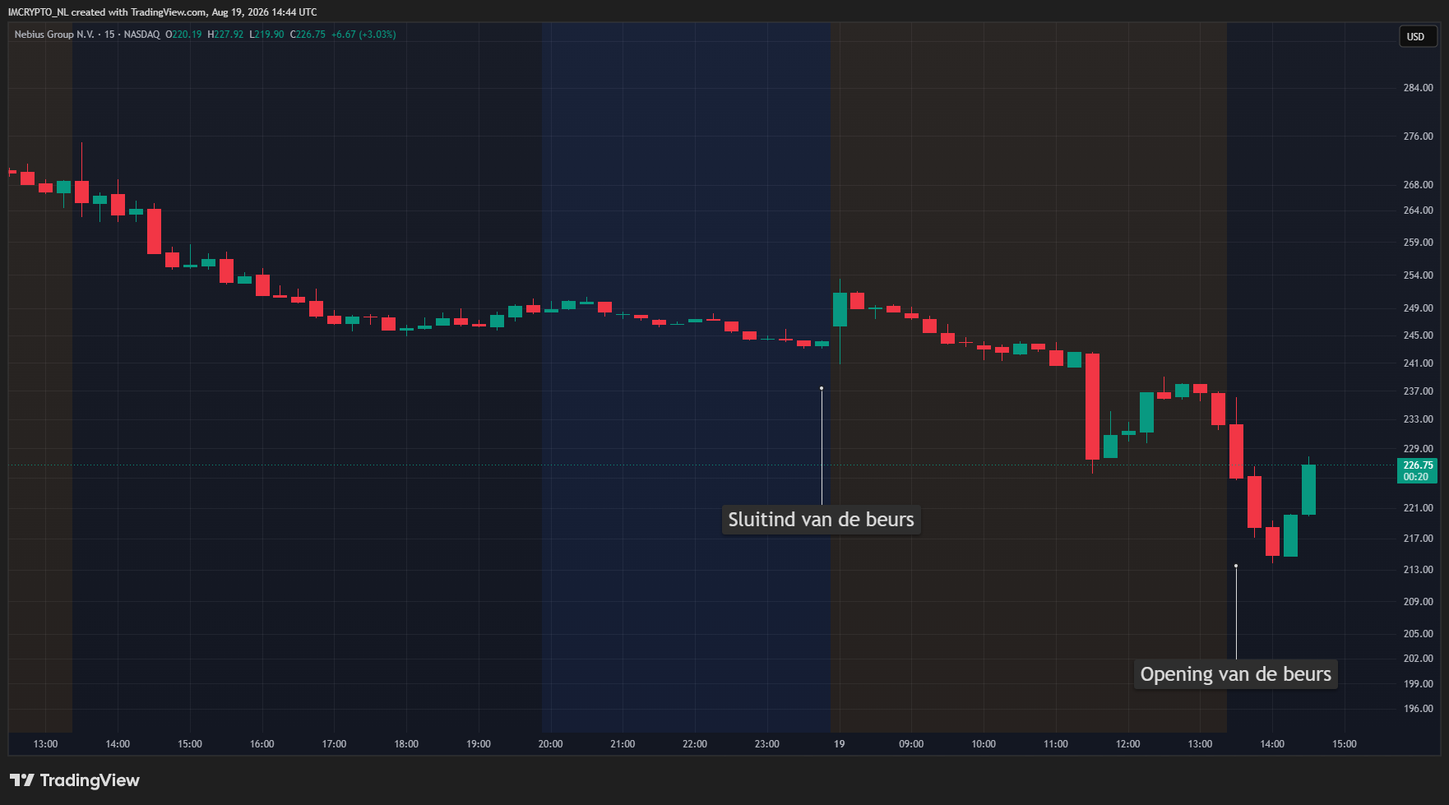Click the 229.00 price axis label
This screenshot has height=805, width=1449.
tap(1418, 449)
